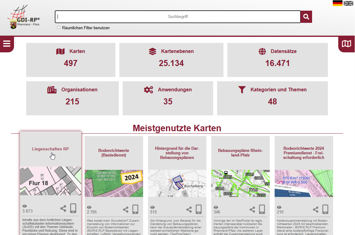Open the Karten tile showing 497
Viewport: 355px width, 235px height.
pos(71,60)
